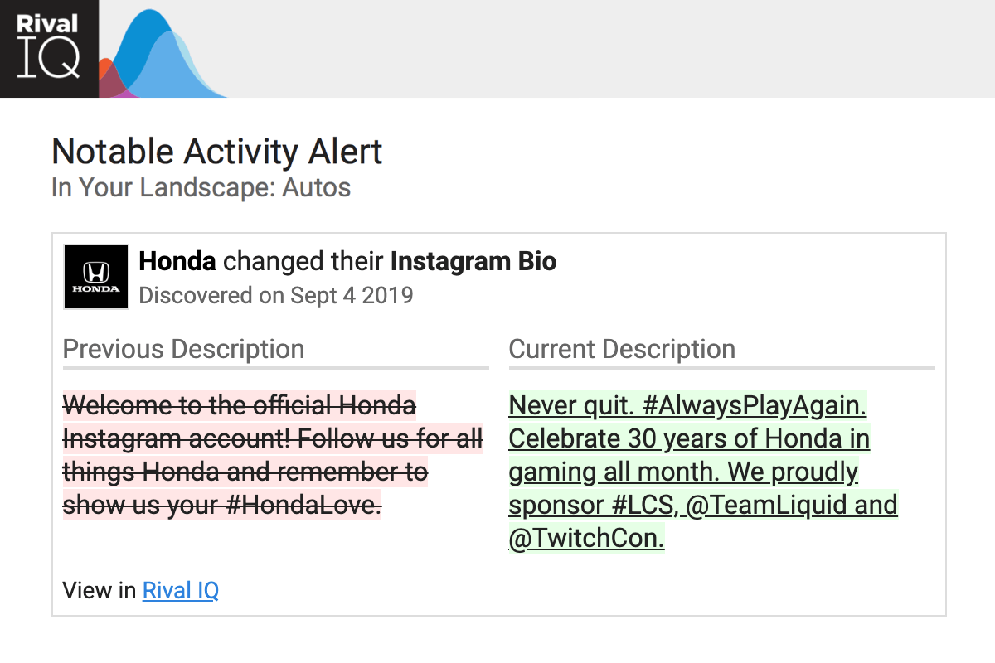Viewport: 995px width, 663px height.
Task: Click the bold Honda company name
Action: (x=177, y=261)
